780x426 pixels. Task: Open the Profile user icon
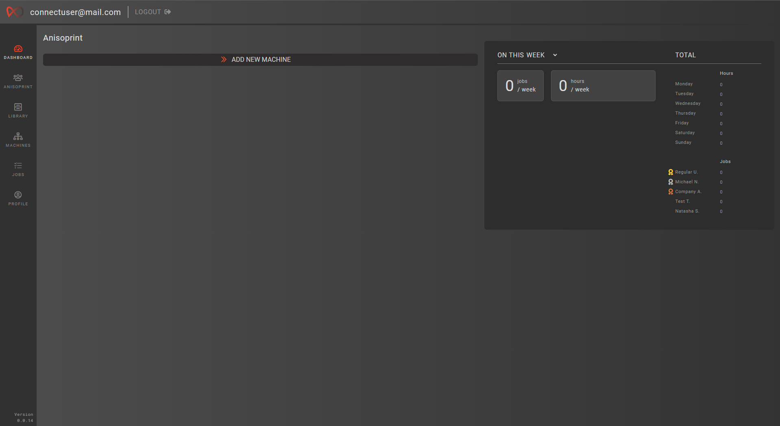point(18,195)
